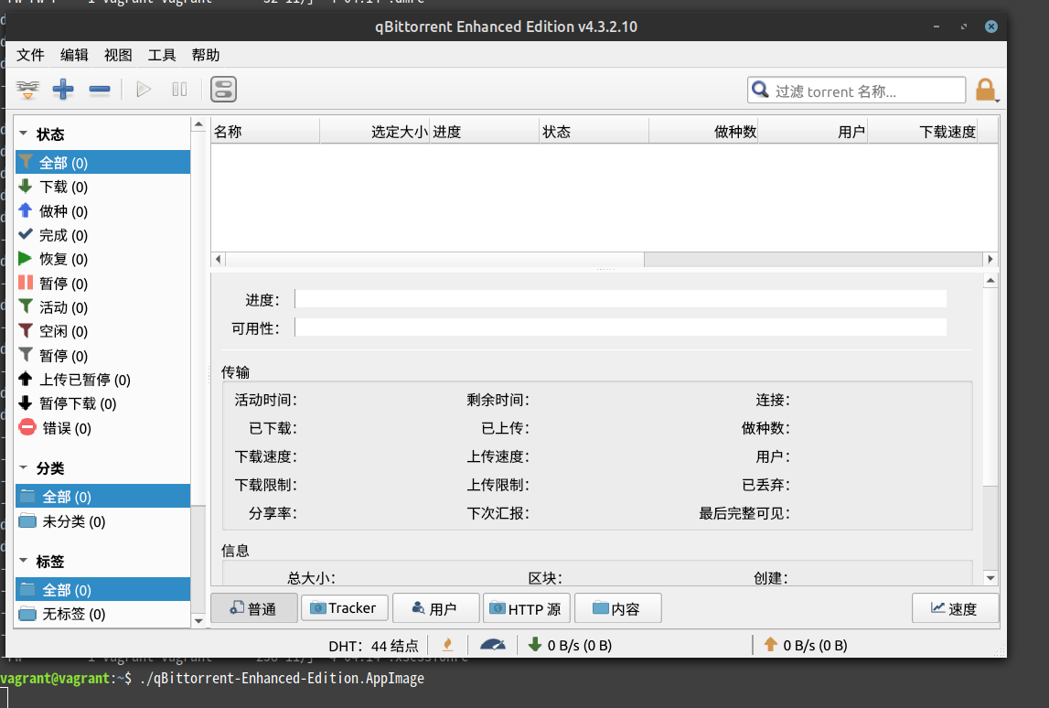Sort by the 进度 column header
The width and height of the screenshot is (1049, 708).
(x=485, y=131)
